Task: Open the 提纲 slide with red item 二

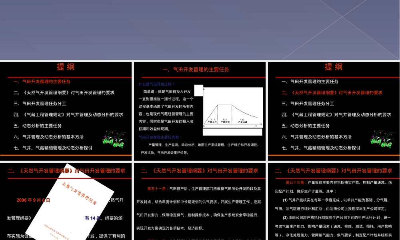Action: click(334, 111)
